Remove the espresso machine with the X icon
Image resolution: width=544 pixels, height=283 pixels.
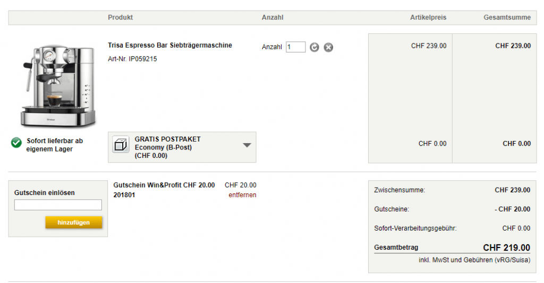(x=328, y=47)
